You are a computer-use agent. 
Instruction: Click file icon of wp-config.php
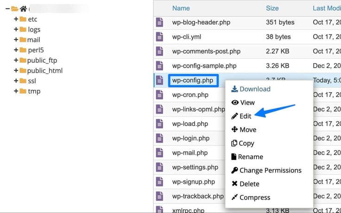[159, 81]
